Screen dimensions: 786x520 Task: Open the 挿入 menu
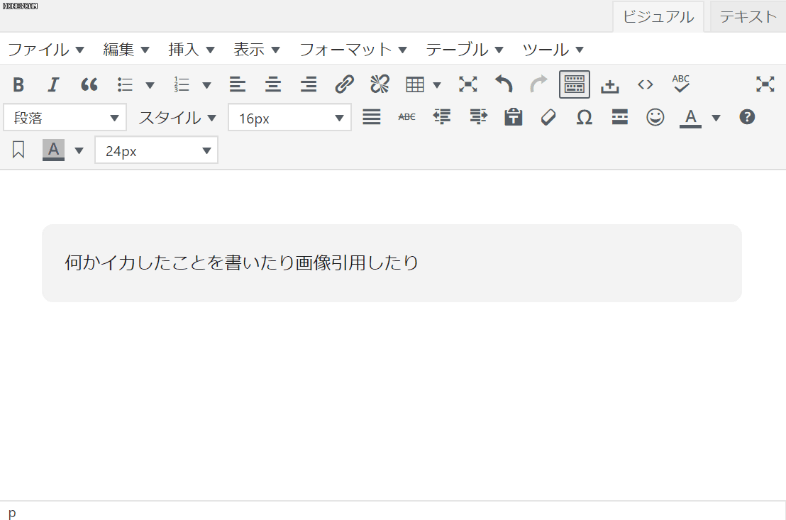[192, 49]
